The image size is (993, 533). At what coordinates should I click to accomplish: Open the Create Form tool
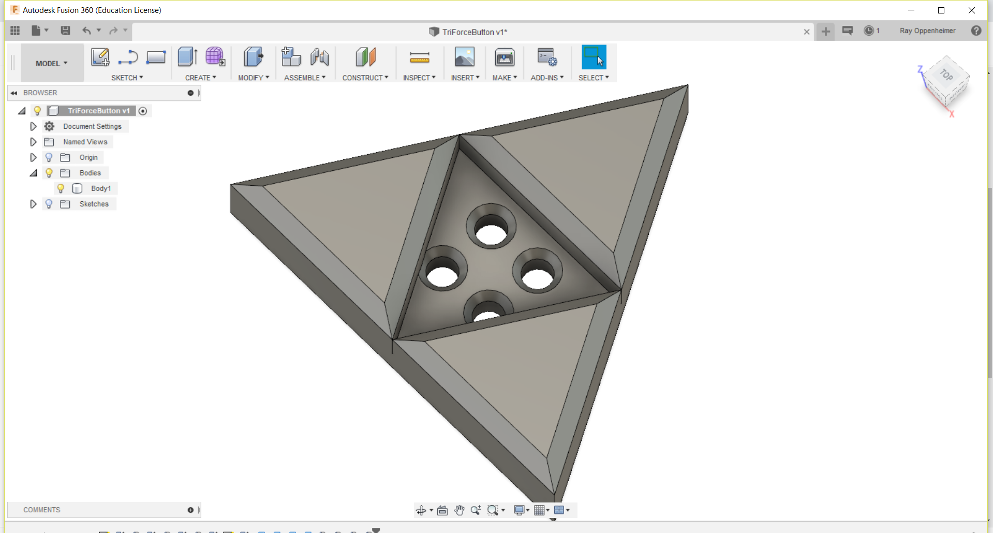click(215, 57)
